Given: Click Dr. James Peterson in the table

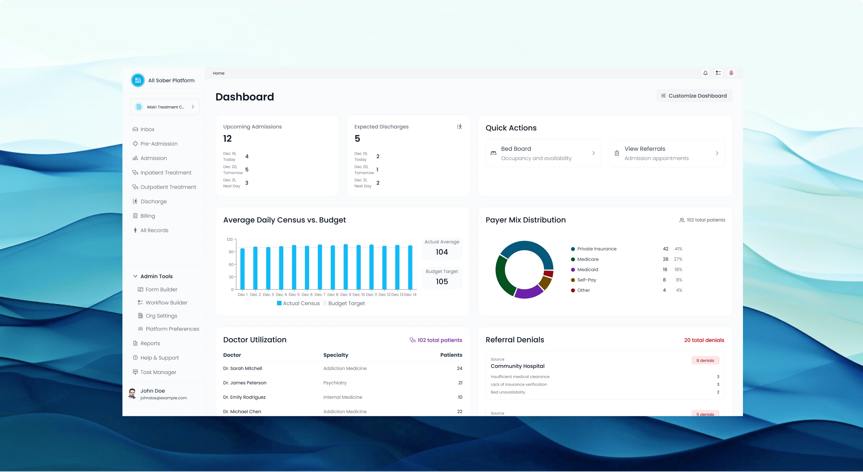Looking at the screenshot, I should point(245,383).
